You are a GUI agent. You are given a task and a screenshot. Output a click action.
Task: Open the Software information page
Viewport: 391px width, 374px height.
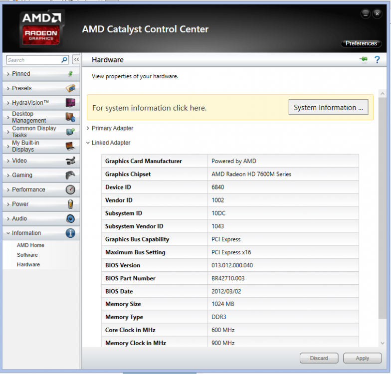point(27,255)
